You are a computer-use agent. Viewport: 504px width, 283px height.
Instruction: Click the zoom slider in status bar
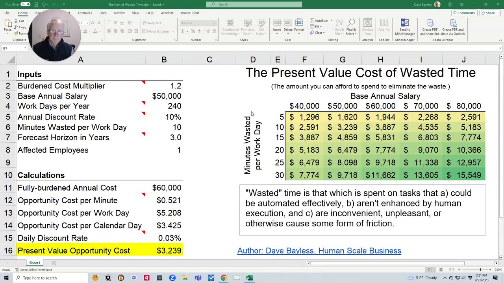(x=480, y=270)
